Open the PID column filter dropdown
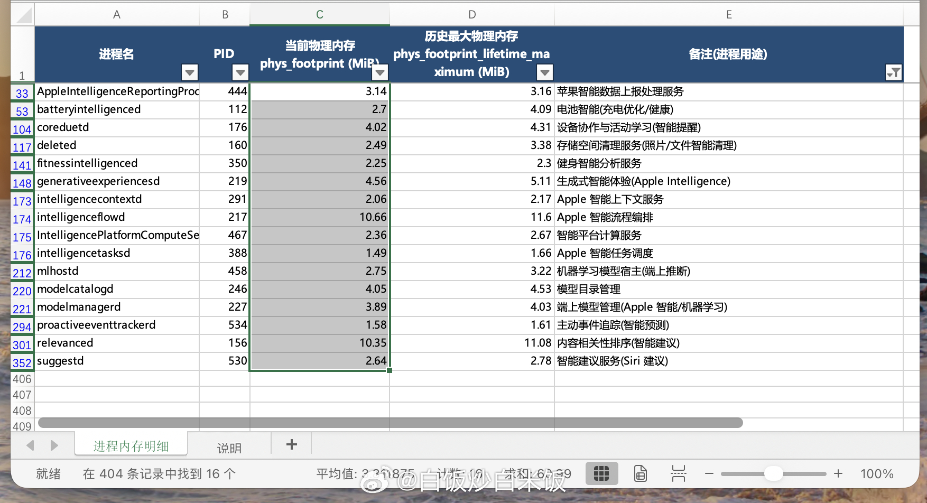Viewport: 927px width, 503px height. [240, 72]
